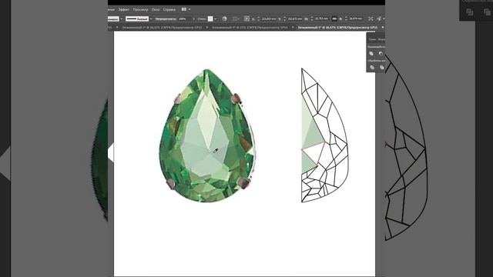This screenshot has height=277, width=493.
Task: Close the Безымянный-4 document tab
Action: (293, 28)
